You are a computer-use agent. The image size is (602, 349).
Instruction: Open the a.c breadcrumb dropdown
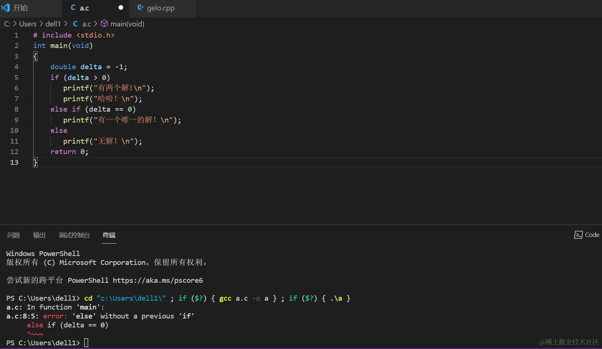click(86, 23)
